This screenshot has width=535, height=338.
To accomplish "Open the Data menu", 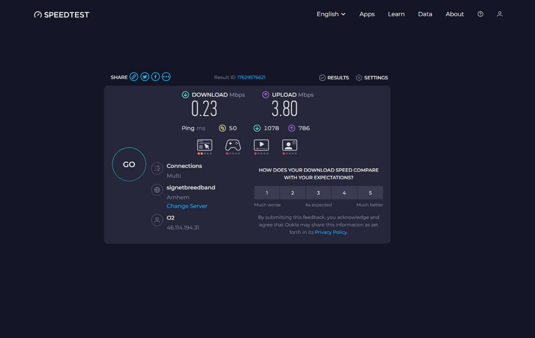I will (425, 14).
